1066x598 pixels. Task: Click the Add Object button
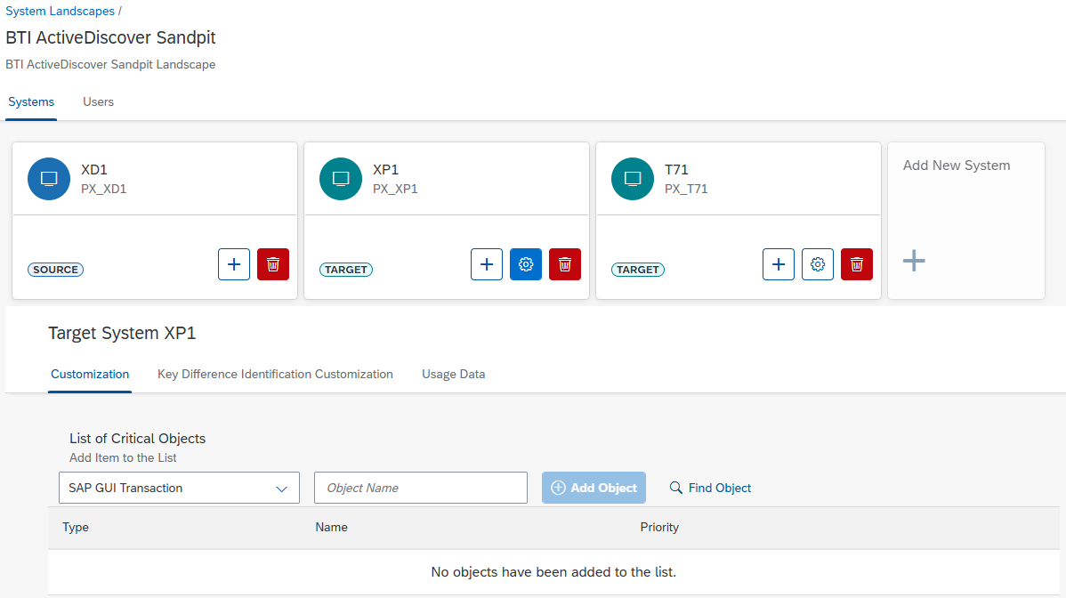click(594, 488)
